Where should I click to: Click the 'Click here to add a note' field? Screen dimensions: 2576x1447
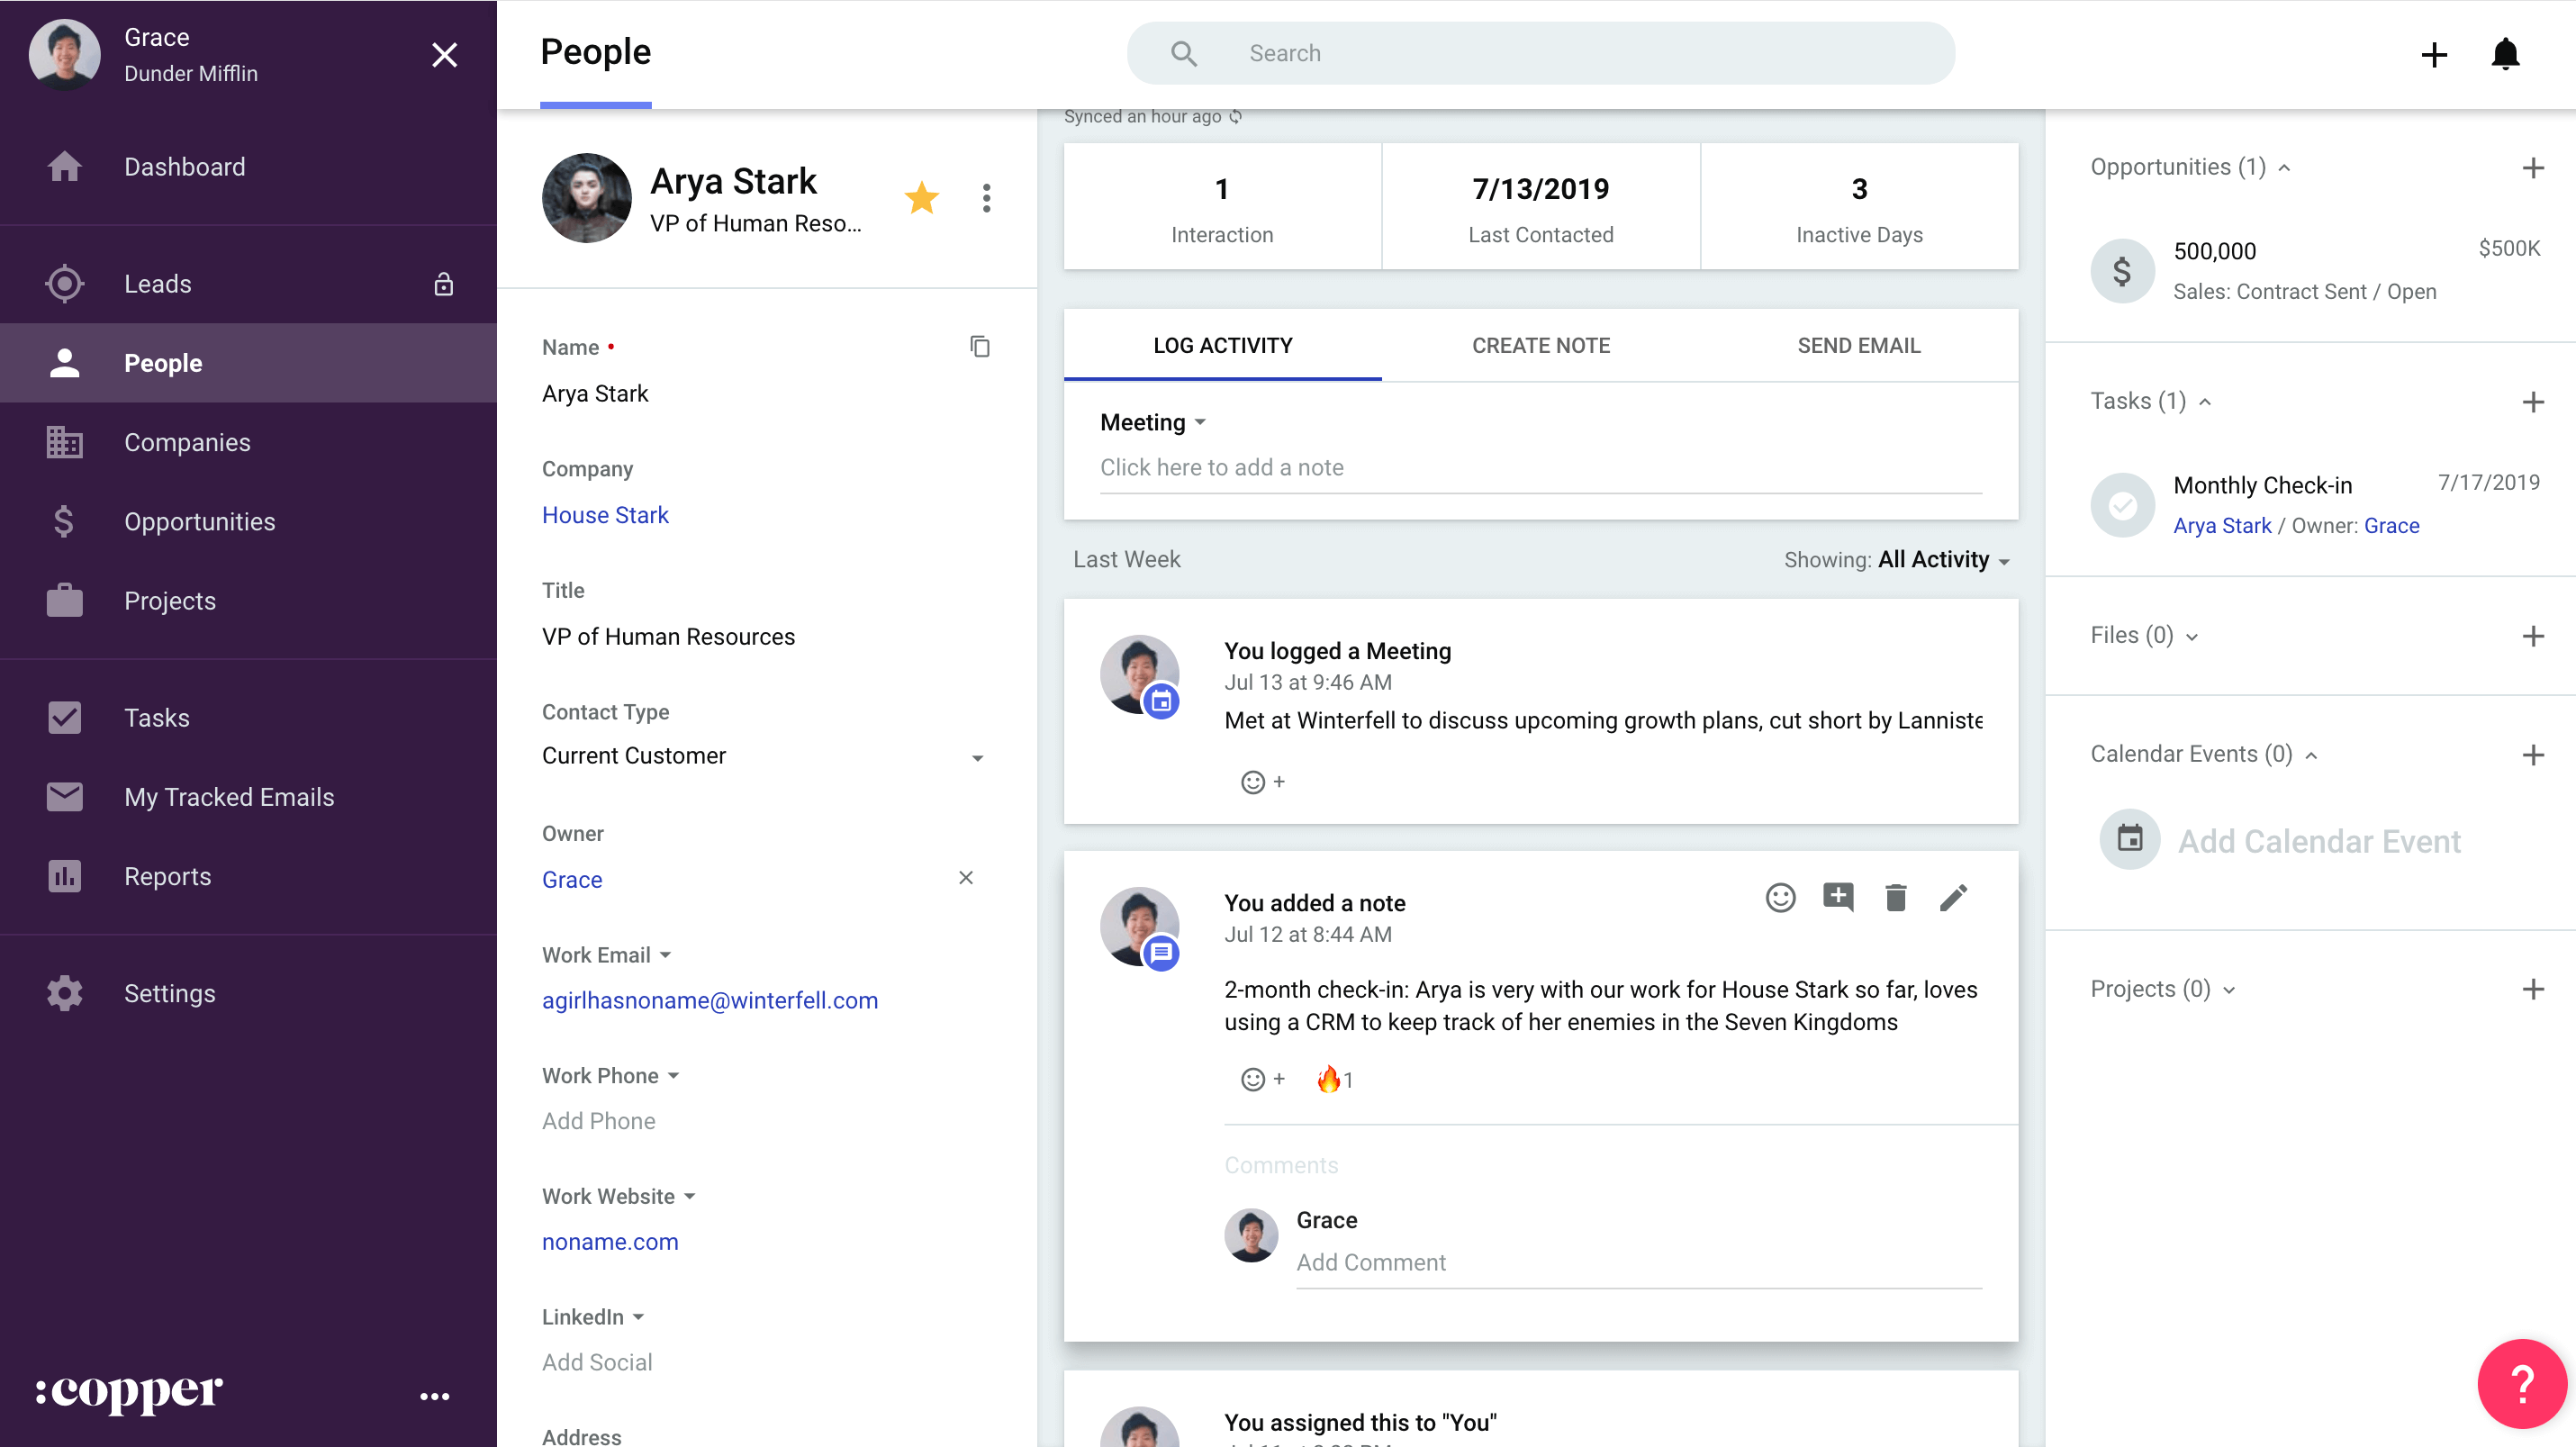point(1541,468)
